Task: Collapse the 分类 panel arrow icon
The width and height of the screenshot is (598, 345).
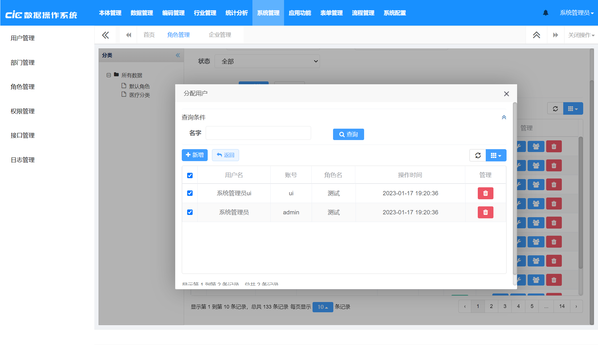Action: click(x=178, y=55)
